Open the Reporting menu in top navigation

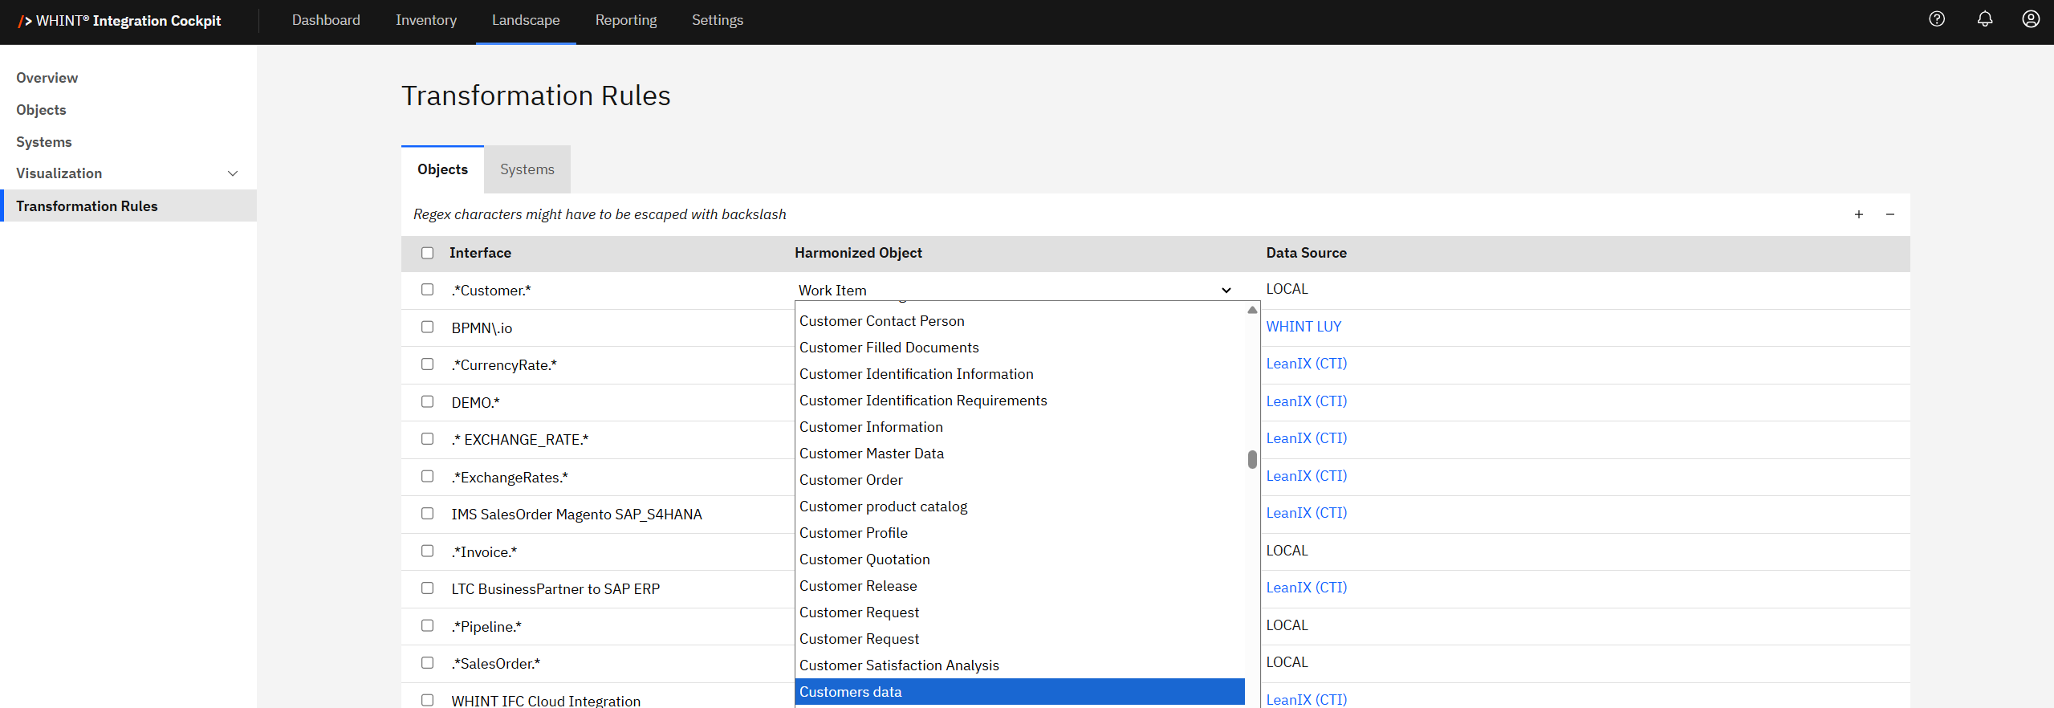click(625, 20)
